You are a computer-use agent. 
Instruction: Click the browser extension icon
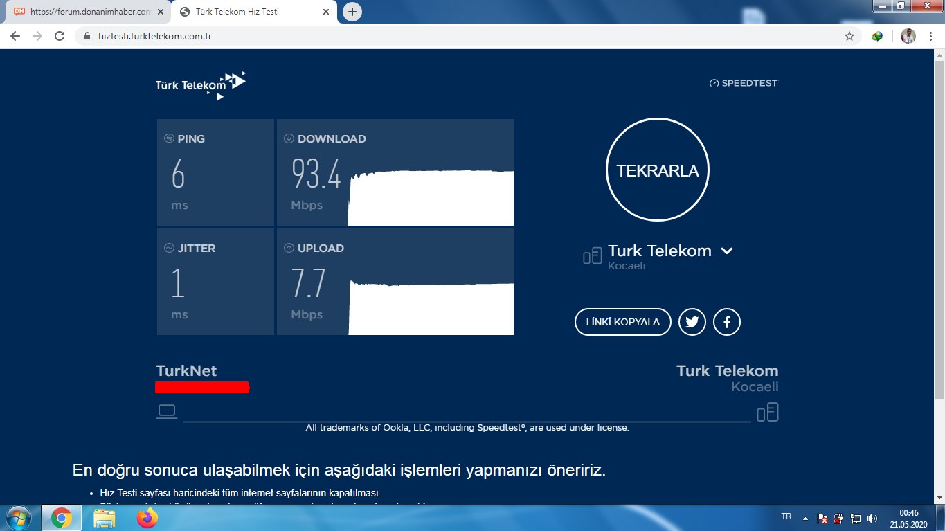(877, 36)
